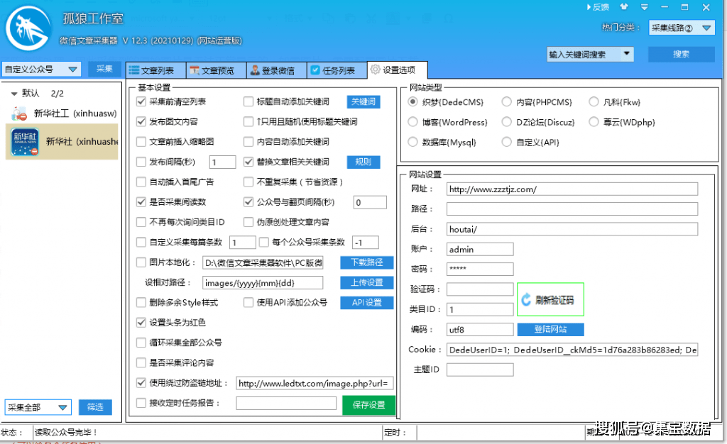The image size is (727, 444).
Task: Select 博客{WordPress} radio button
Action: click(x=412, y=122)
